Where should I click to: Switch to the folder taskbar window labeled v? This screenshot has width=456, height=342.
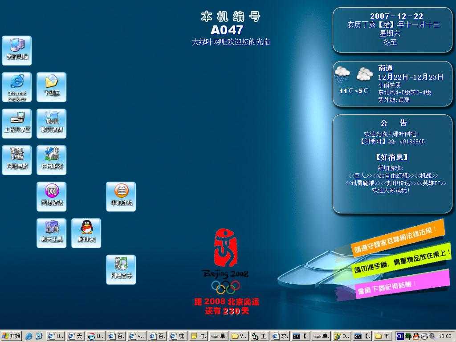pos(239,337)
